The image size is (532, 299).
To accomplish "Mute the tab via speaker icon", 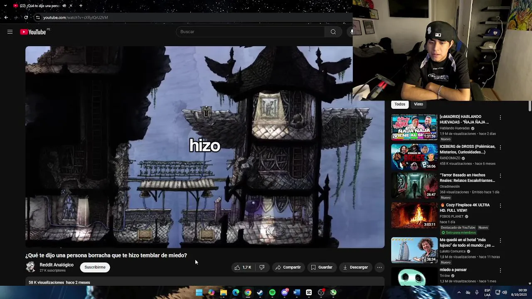I will 64,6.
